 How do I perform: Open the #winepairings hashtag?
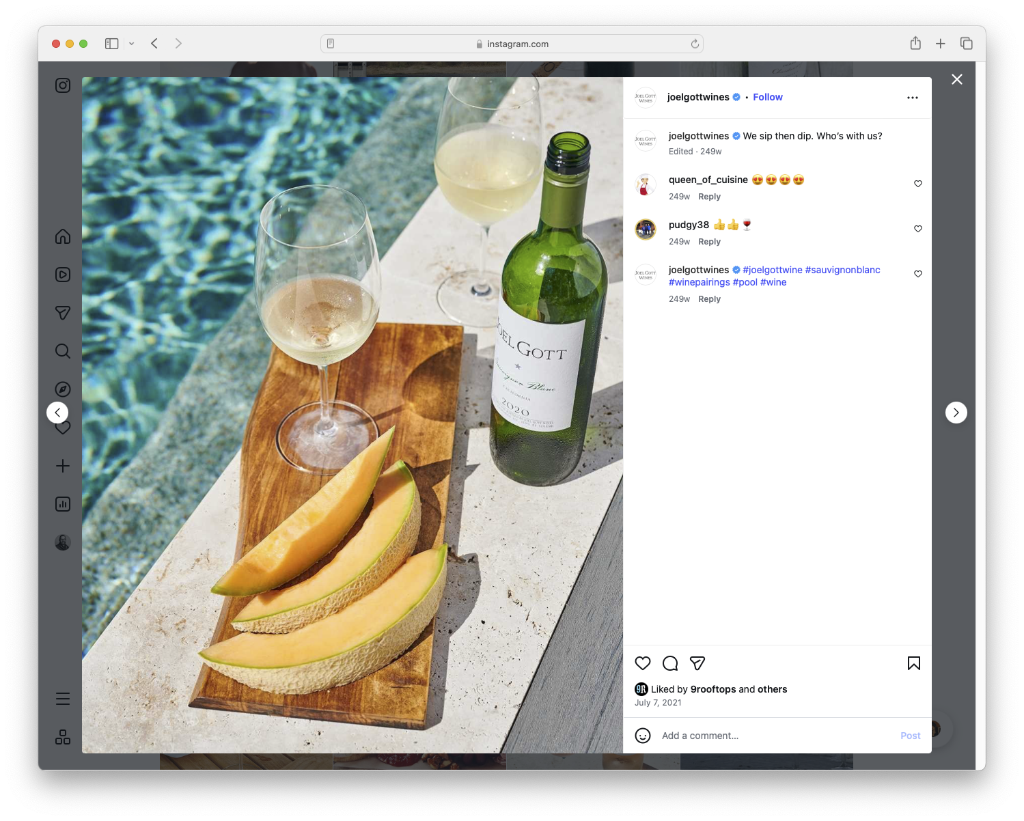click(700, 282)
